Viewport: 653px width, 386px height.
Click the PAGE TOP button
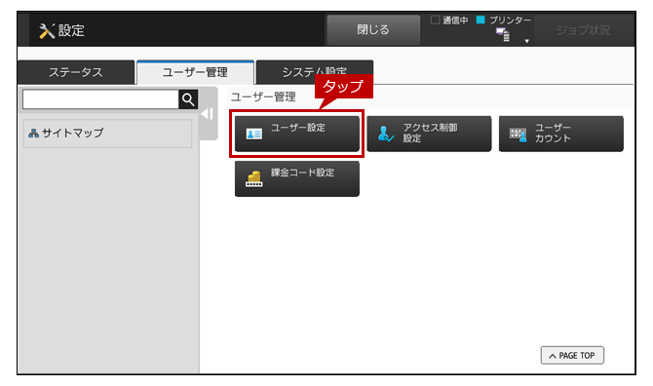(x=572, y=355)
